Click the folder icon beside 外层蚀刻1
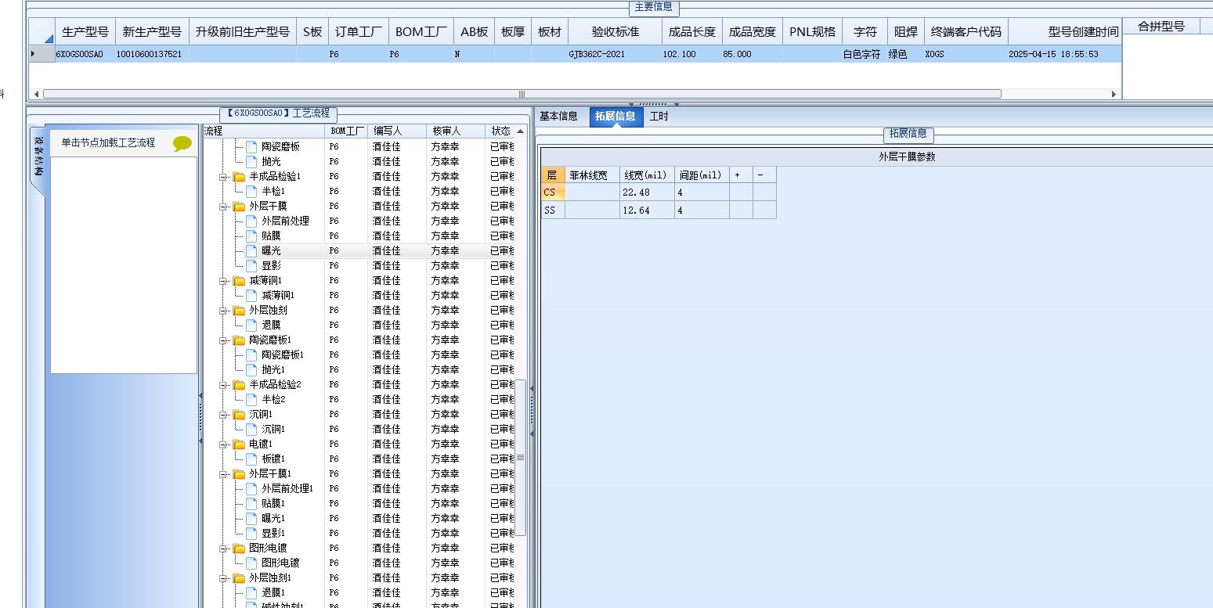This screenshot has height=608, width=1213. [x=239, y=578]
